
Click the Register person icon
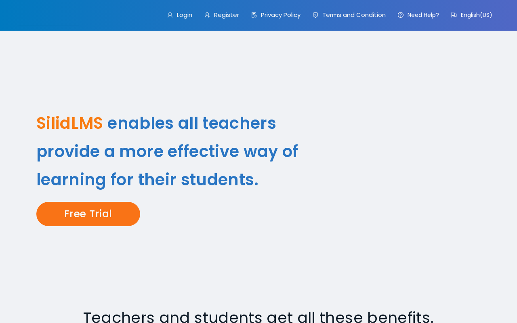coord(207,15)
